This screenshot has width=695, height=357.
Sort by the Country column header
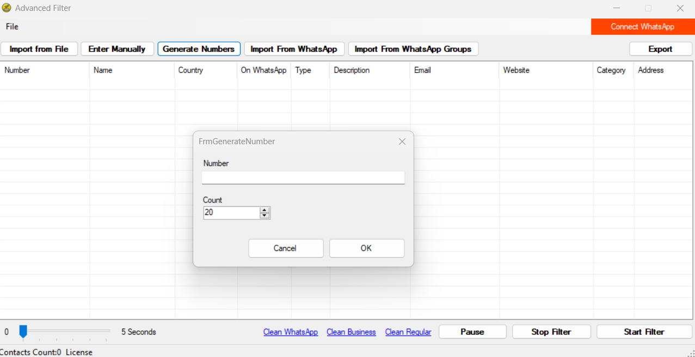(190, 70)
